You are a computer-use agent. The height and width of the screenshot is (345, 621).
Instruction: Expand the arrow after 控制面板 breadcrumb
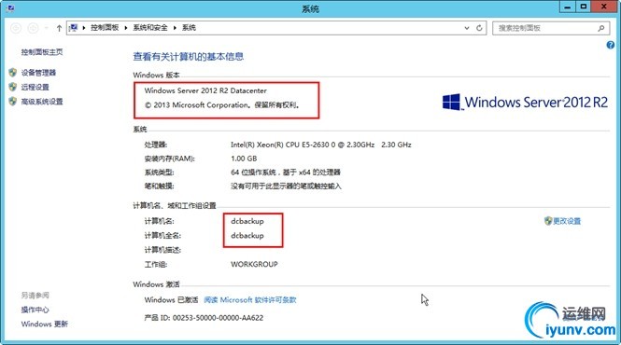click(x=126, y=28)
